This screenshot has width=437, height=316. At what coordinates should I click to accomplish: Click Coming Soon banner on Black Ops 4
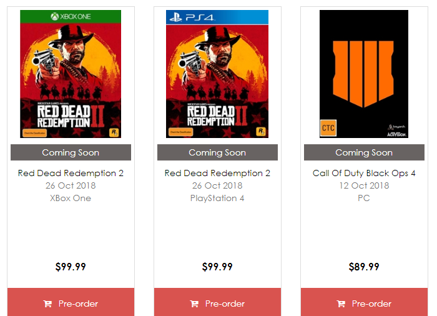(x=364, y=152)
